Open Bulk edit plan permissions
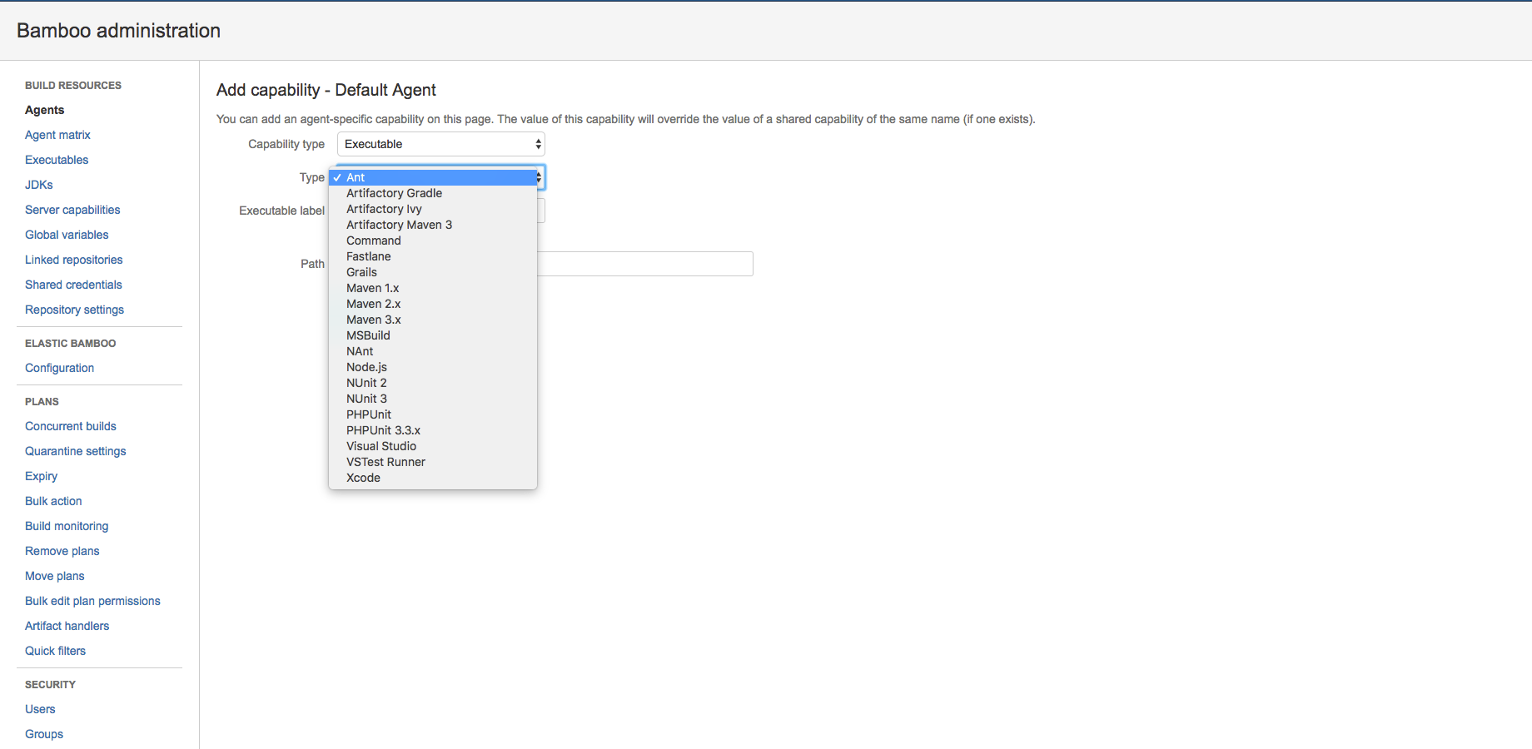 tap(92, 601)
